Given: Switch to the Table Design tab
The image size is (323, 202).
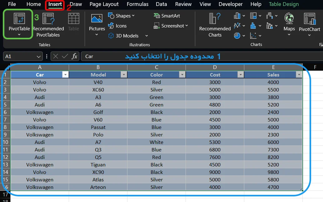Looking at the screenshot, I should pyautogui.click(x=284, y=4).
